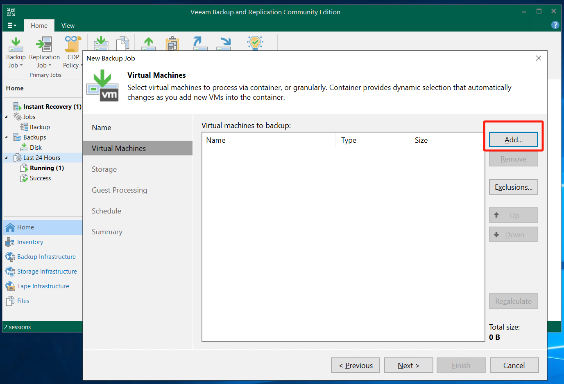The height and width of the screenshot is (384, 564).
Task: Click the Add... button
Action: coord(514,139)
